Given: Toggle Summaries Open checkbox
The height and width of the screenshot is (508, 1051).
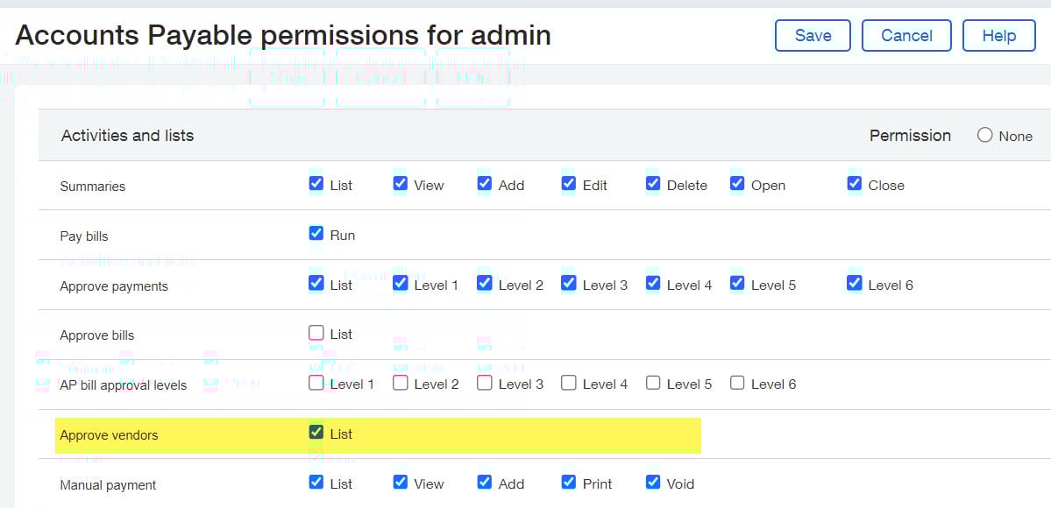Looking at the screenshot, I should point(737,184).
